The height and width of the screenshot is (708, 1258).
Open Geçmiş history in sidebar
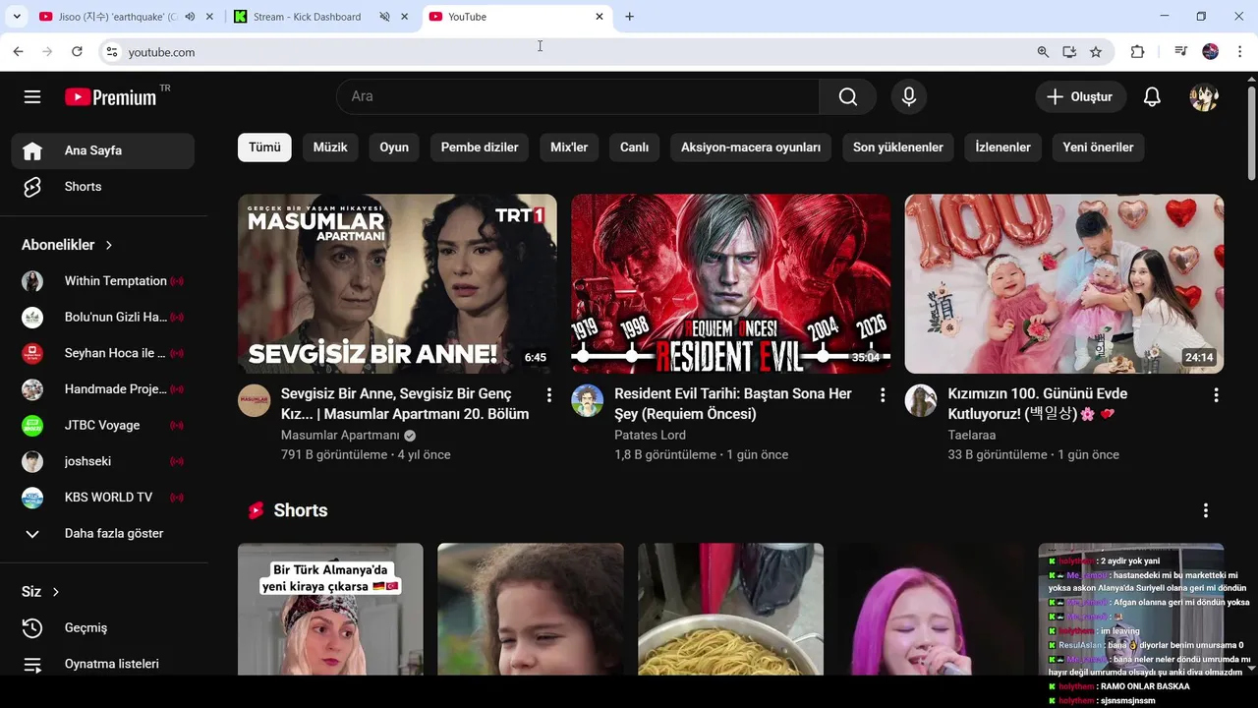tap(103, 627)
